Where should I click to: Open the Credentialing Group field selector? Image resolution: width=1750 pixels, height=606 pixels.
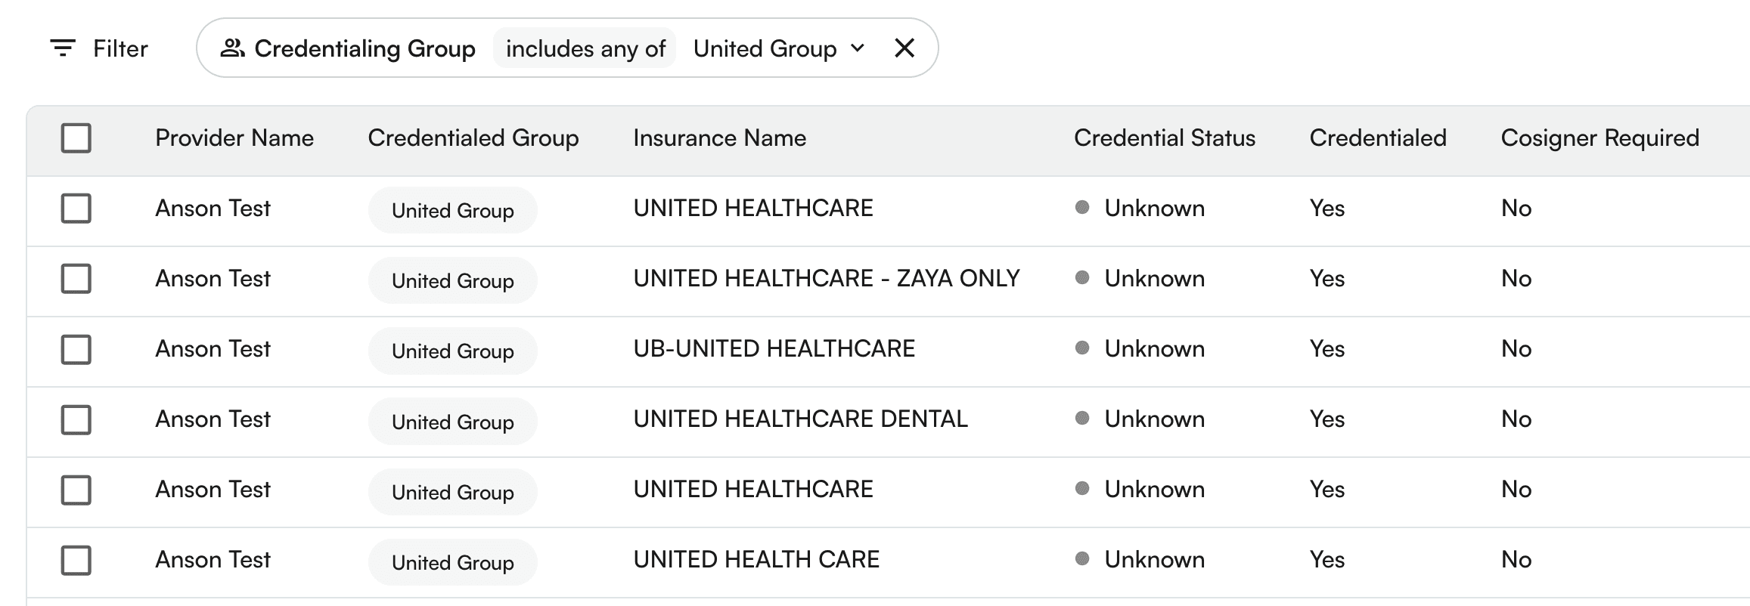365,48
